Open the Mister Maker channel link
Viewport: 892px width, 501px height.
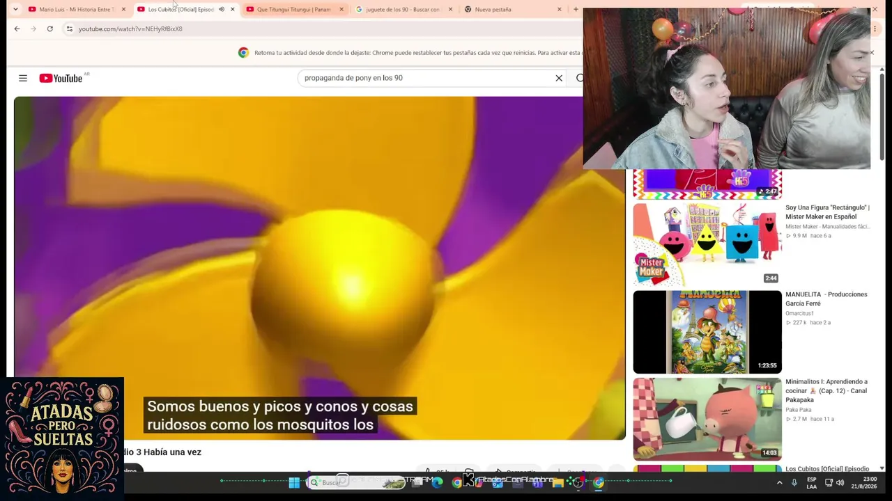click(x=827, y=227)
